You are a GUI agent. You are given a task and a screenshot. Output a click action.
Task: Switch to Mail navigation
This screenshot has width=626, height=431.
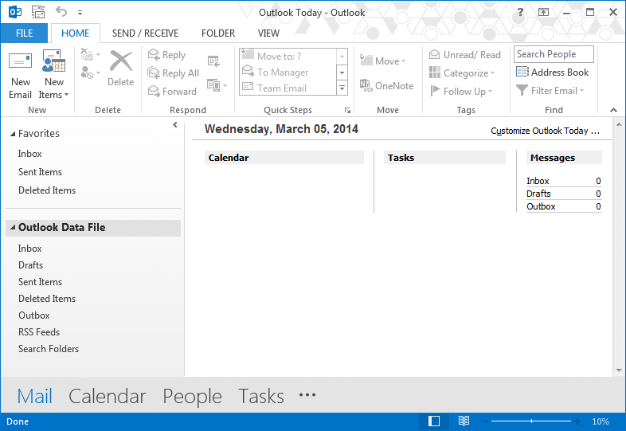pyautogui.click(x=35, y=396)
